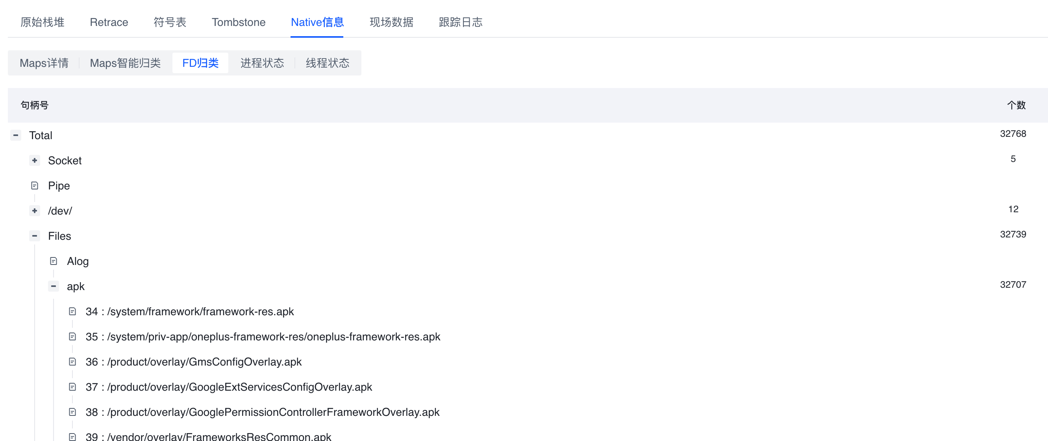Click the file icon beside Alog

coord(53,261)
